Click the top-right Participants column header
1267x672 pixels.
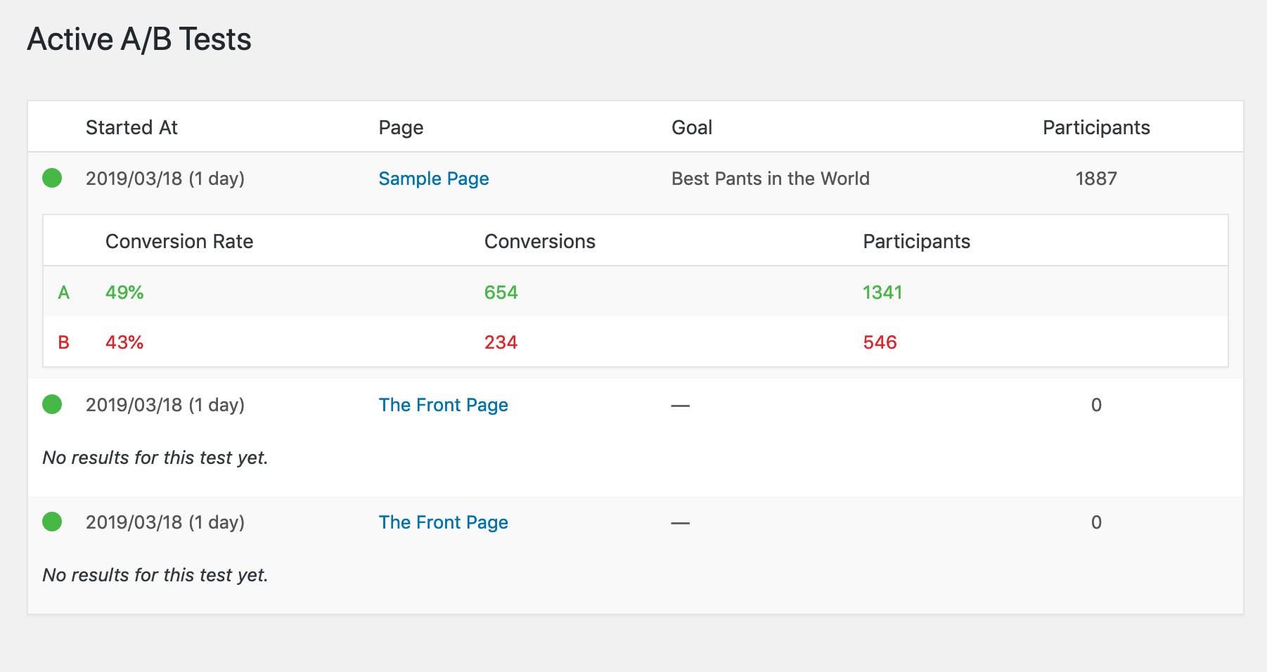click(x=1096, y=127)
